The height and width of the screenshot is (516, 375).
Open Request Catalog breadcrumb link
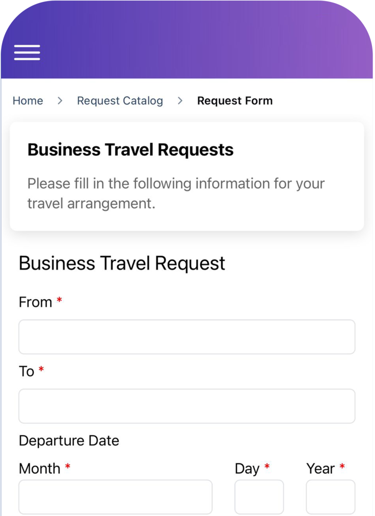[x=120, y=101]
